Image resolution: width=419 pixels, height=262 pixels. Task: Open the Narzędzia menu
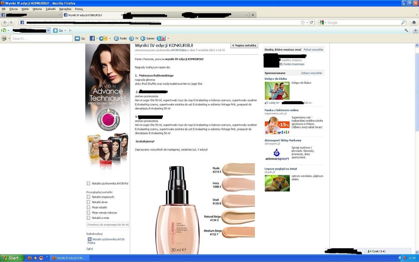coord(65,9)
